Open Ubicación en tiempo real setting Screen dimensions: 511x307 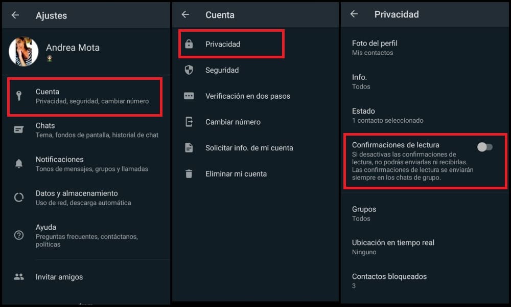tap(393, 246)
